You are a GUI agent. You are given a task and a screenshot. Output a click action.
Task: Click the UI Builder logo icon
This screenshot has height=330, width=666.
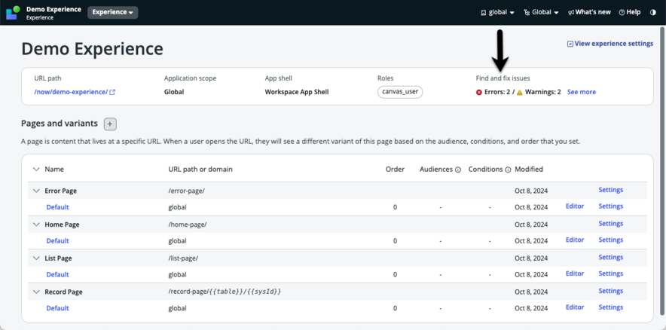tap(13, 13)
